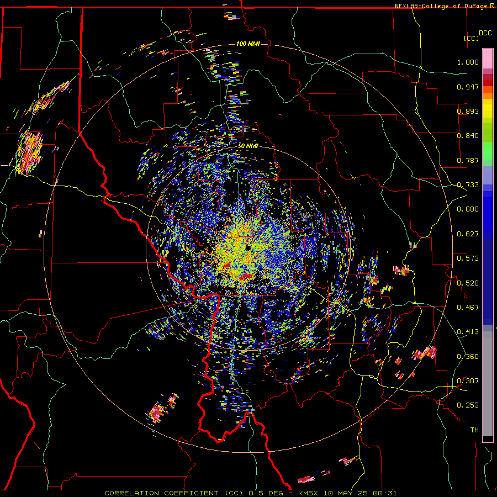Select the 0.573 scale value

pyautogui.click(x=468, y=258)
